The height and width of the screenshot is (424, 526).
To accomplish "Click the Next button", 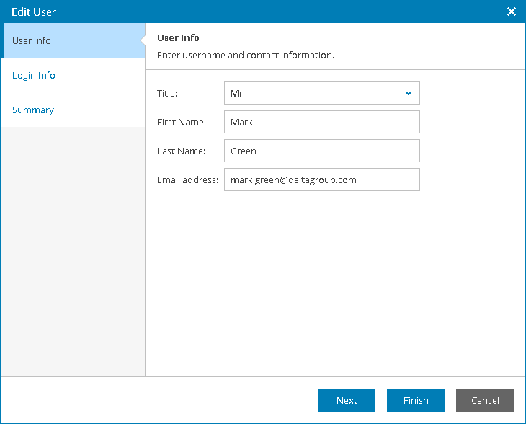I will tap(347, 400).
